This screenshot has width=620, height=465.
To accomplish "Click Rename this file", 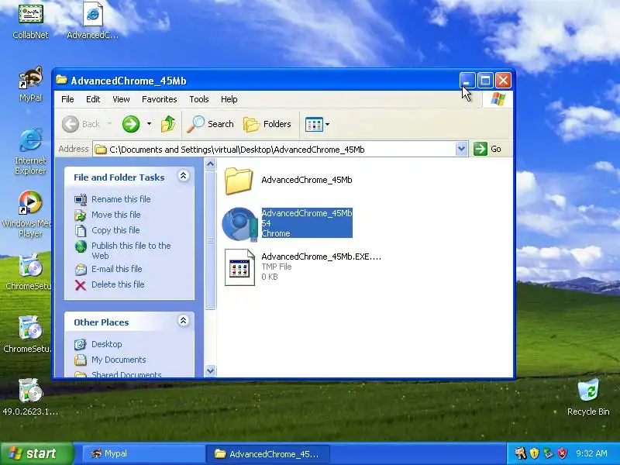I will point(121,199).
